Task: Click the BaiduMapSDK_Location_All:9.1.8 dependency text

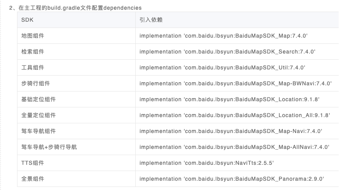Action: click(x=235, y=115)
